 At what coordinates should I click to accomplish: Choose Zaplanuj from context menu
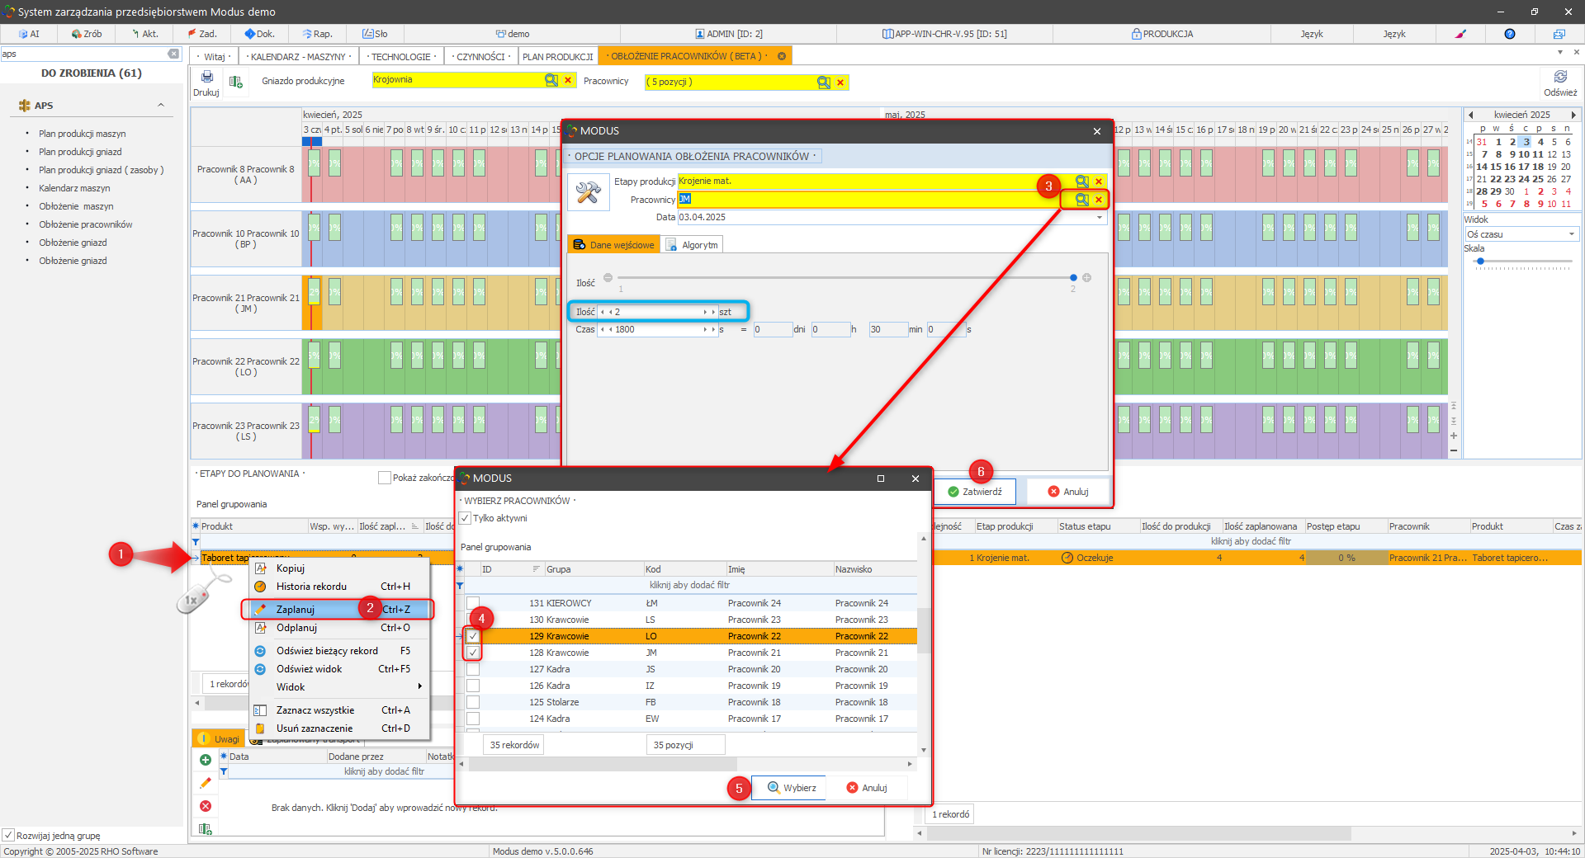[296, 610]
